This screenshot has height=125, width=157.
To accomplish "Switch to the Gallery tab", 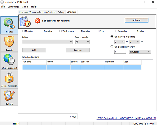I will click(x=61, y=12).
